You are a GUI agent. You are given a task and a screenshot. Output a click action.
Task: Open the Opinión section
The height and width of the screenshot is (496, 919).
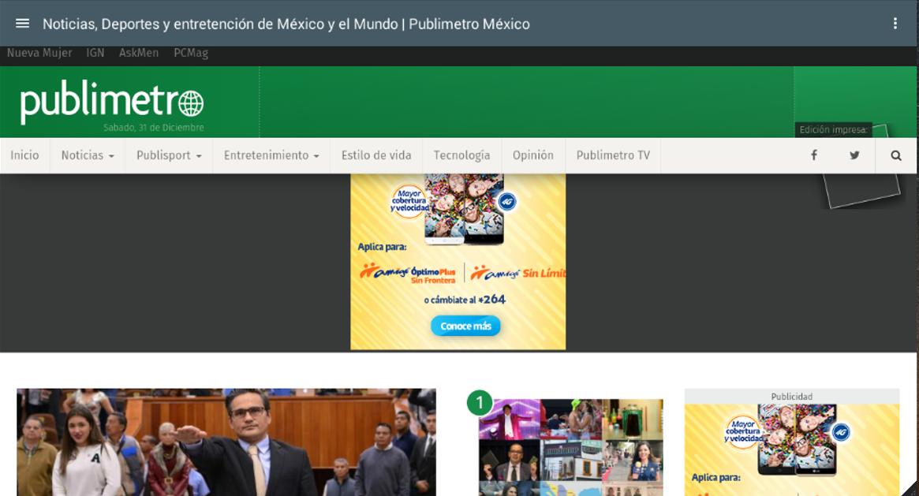[x=532, y=155]
